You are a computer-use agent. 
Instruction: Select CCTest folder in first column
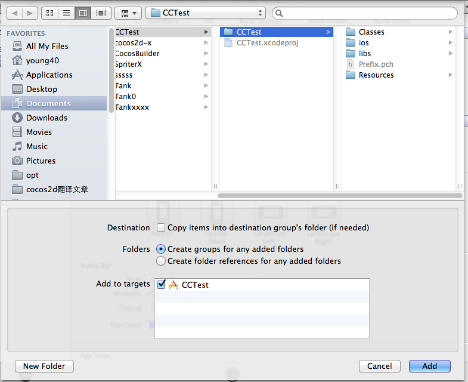(163, 32)
